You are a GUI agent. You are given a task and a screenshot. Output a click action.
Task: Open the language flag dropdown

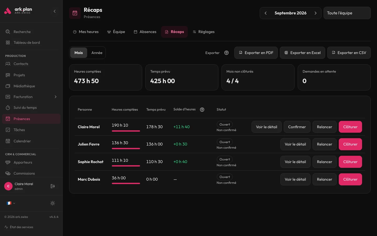coord(11,203)
